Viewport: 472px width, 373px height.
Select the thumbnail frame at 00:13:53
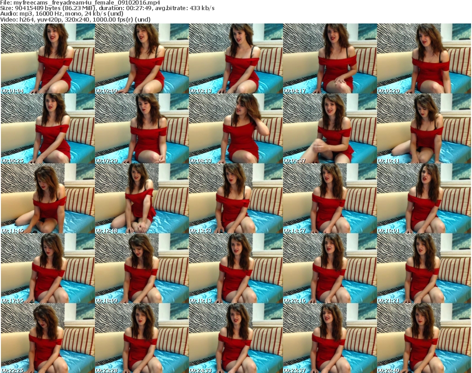tap(236, 199)
